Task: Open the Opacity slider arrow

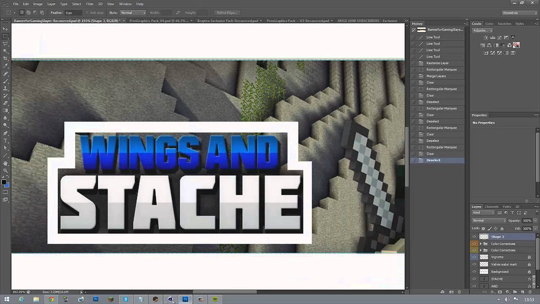Action: coord(535,220)
